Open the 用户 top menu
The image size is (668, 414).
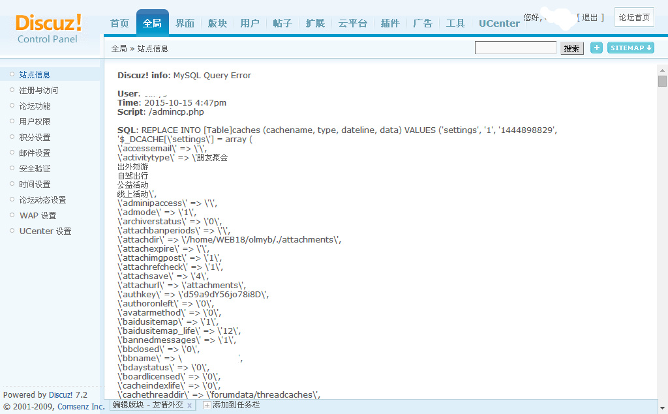250,23
